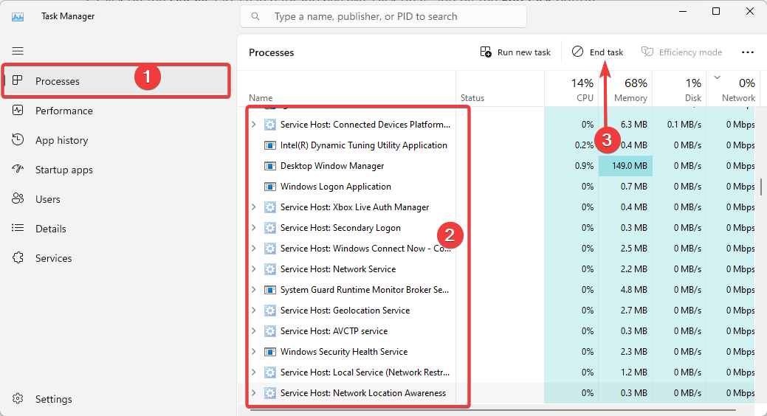Click the Details list icon in sidebar
The width and height of the screenshot is (767, 416).
[18, 229]
